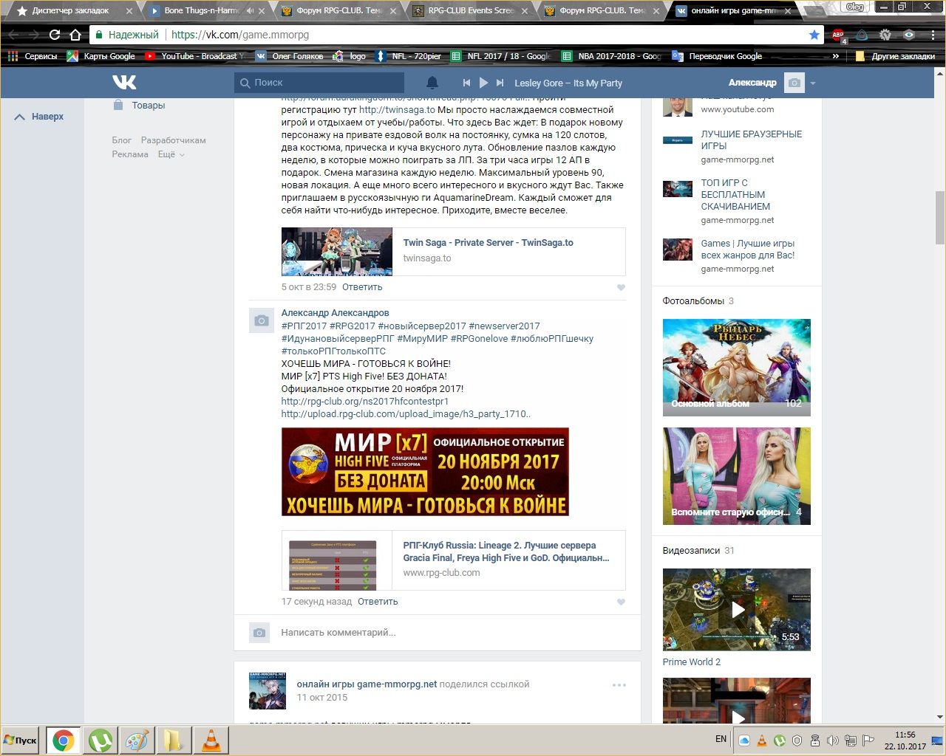Screen dimensions: 946x756
Task: Open Paint from the taskbar
Action: 137,740
